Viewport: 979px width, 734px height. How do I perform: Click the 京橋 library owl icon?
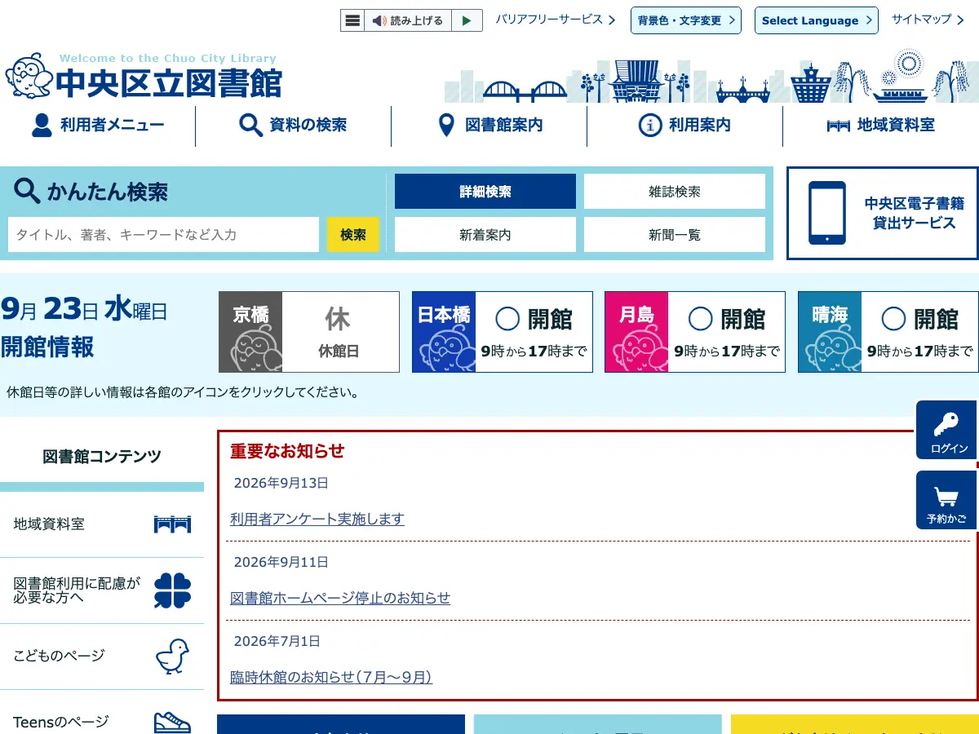pos(250,332)
